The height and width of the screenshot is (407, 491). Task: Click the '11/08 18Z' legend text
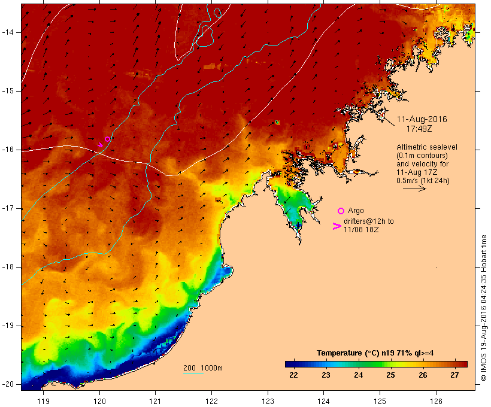click(361, 229)
